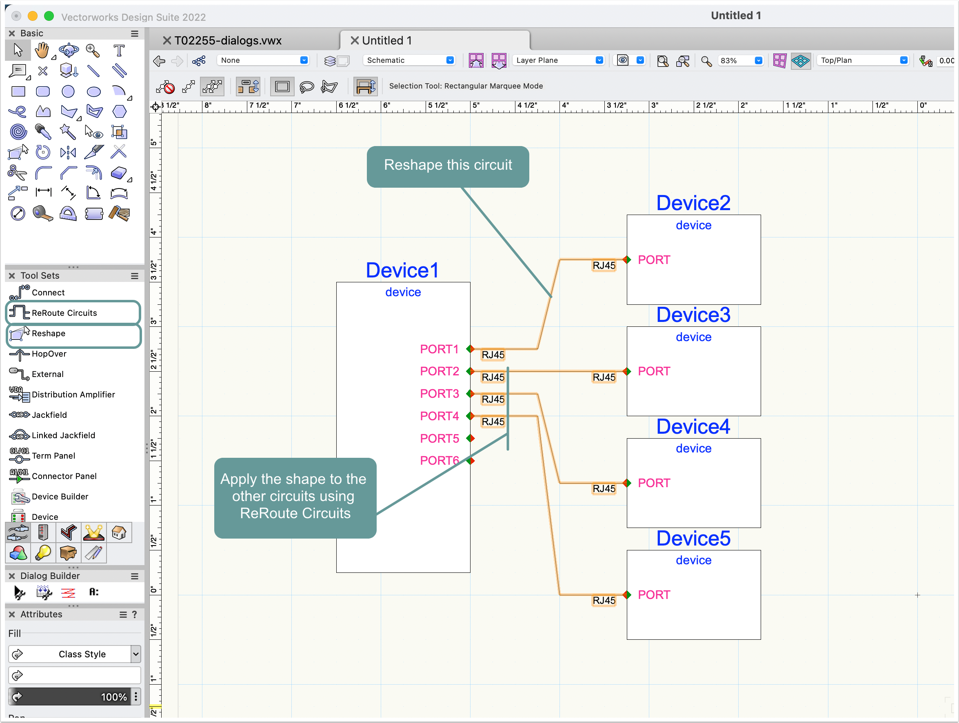Activate the Fillet tool
Image resolution: width=959 pixels, height=723 pixels.
43,173
